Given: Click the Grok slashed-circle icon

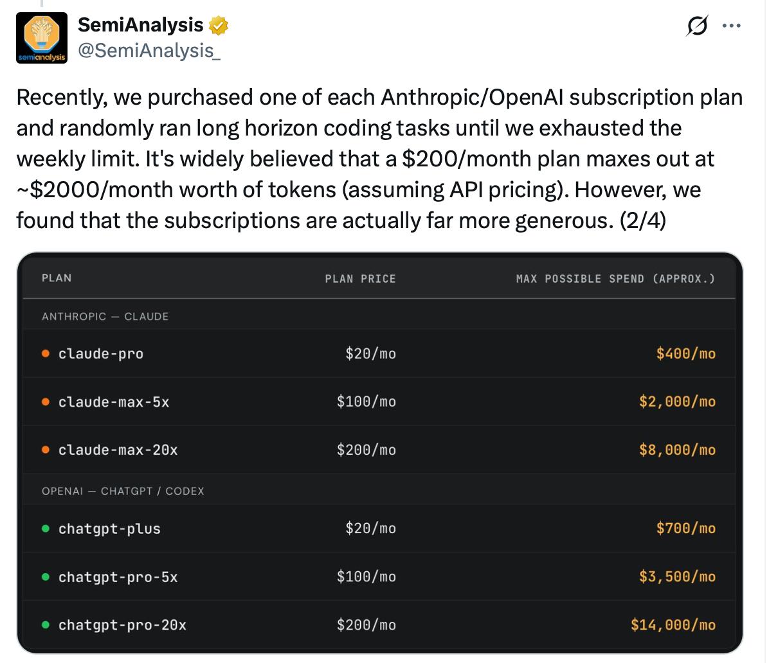Looking at the screenshot, I should click(697, 26).
